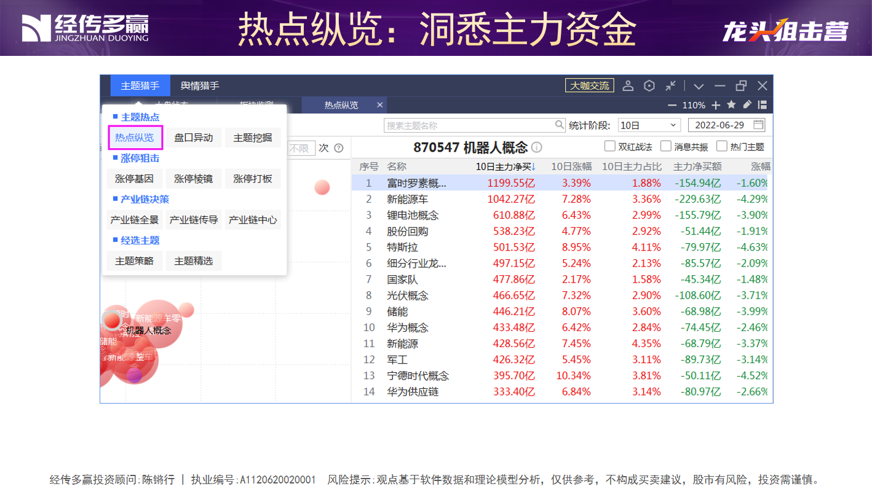
Task: Click the shrink-window arrows icon
Action: click(x=671, y=86)
